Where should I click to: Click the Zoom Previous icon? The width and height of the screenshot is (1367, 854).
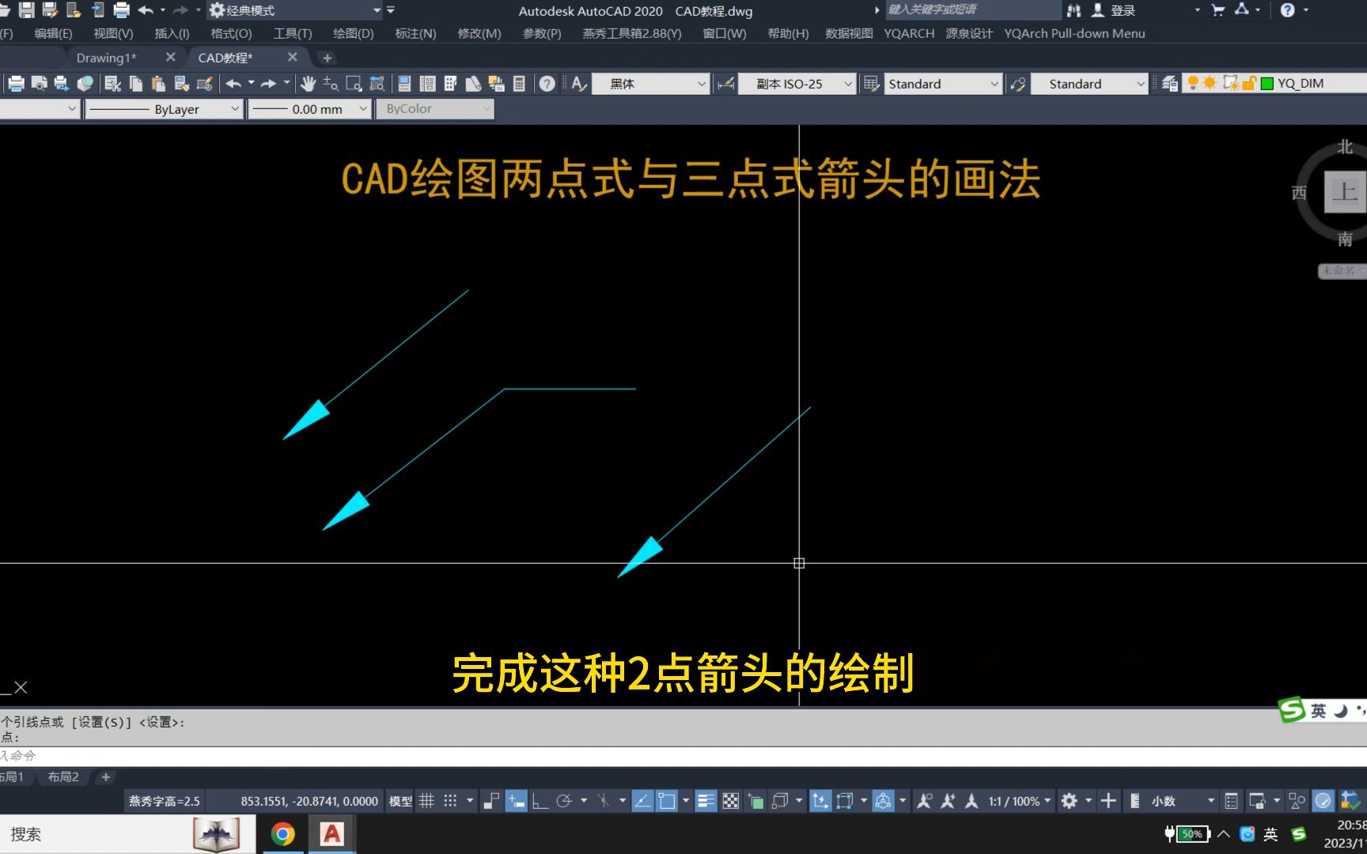(x=377, y=84)
